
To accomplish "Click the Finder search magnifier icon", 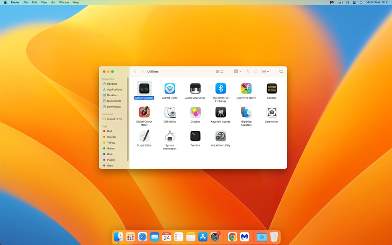I will point(281,71).
